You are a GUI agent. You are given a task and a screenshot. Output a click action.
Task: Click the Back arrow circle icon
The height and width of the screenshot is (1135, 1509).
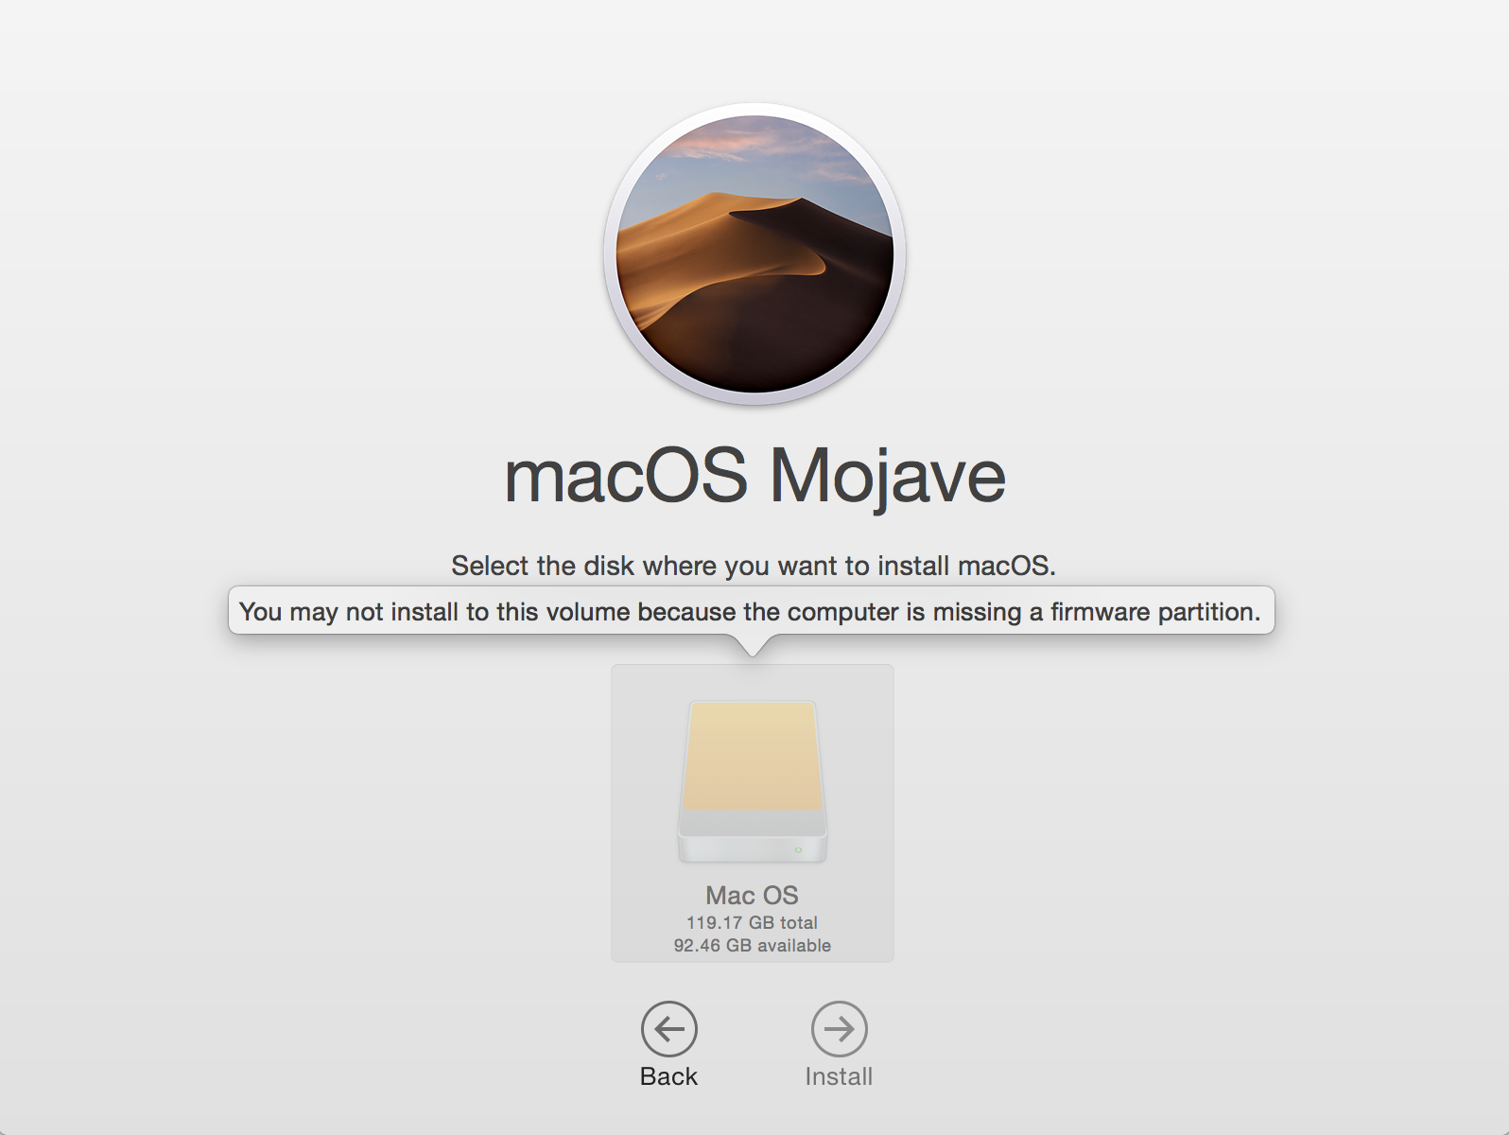coord(669,1029)
